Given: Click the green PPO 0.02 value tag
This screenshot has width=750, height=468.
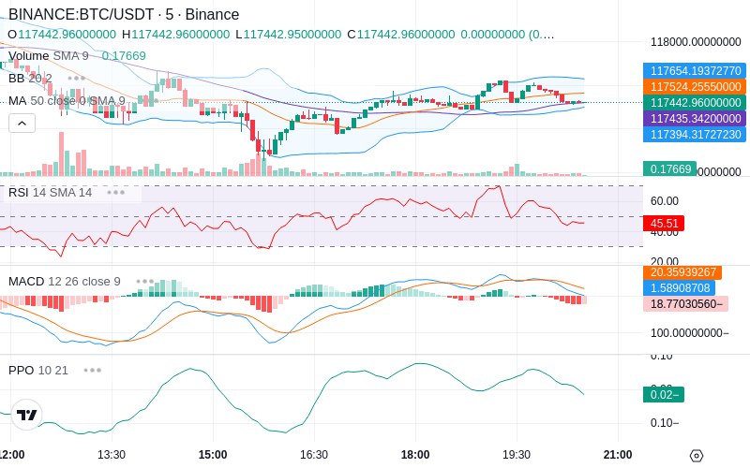Looking at the screenshot, I should click(664, 394).
